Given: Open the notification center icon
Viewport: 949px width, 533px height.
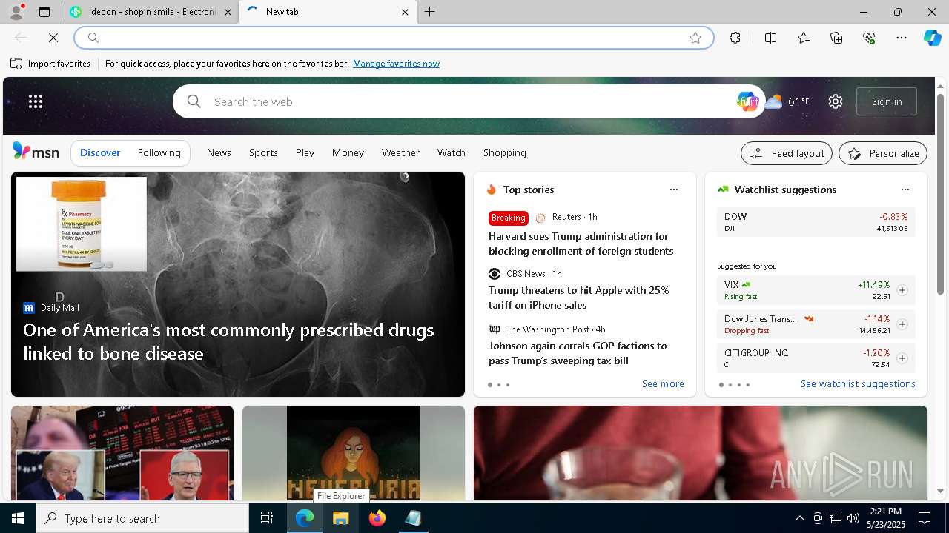Looking at the screenshot, I should click(925, 518).
